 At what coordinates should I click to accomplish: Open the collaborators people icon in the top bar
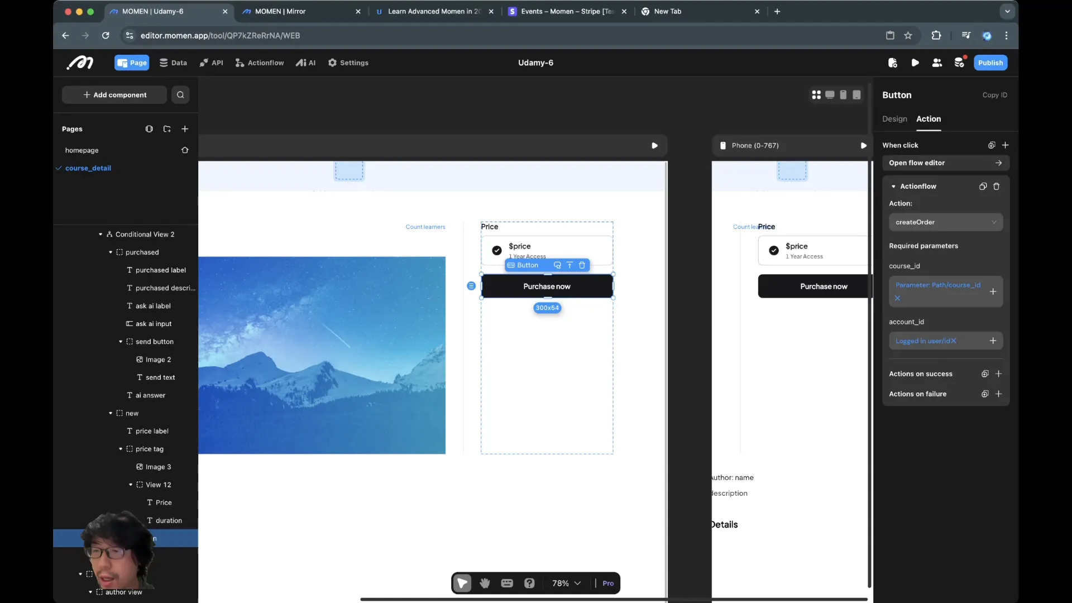point(937,63)
